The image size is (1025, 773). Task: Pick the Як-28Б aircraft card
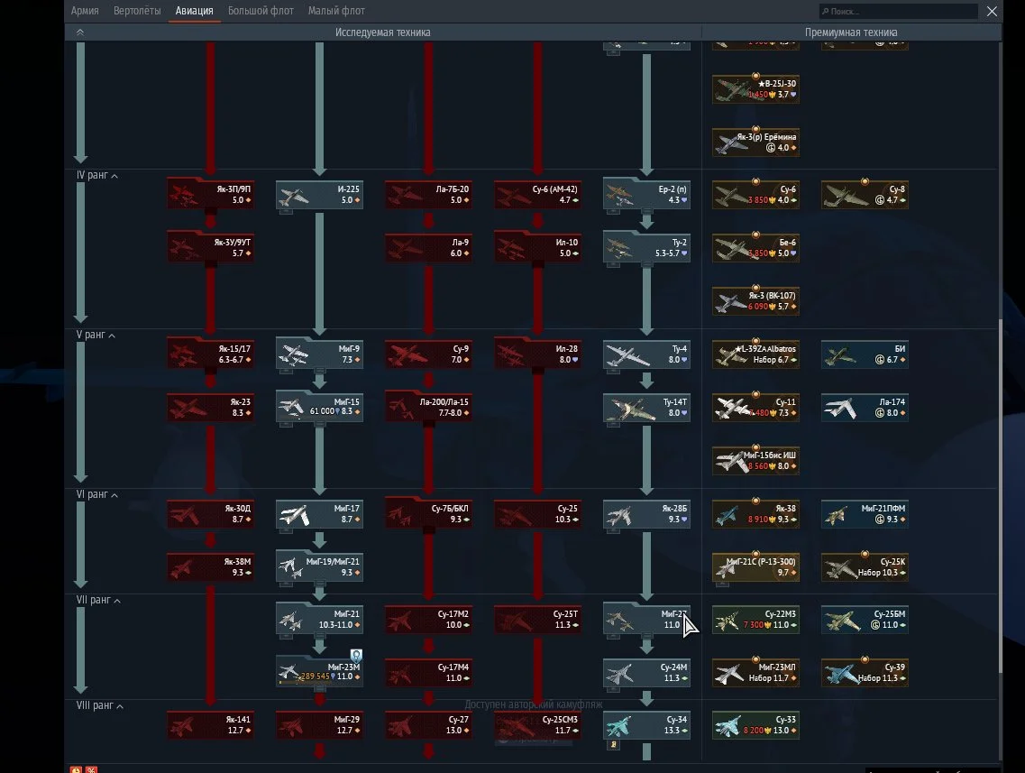pos(646,514)
